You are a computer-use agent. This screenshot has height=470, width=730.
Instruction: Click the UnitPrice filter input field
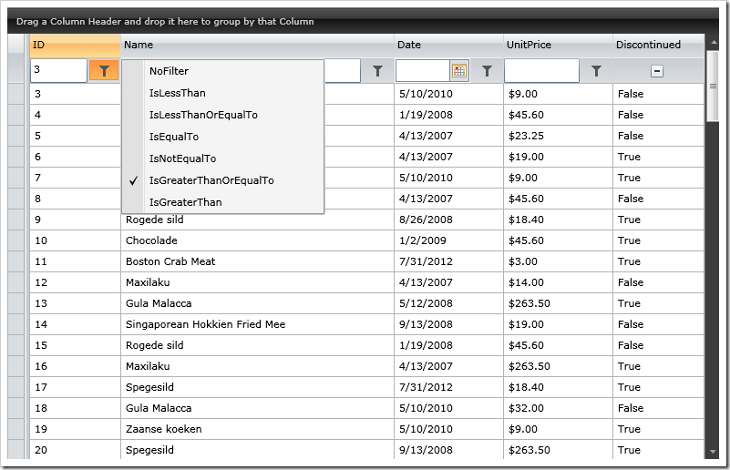coord(541,71)
